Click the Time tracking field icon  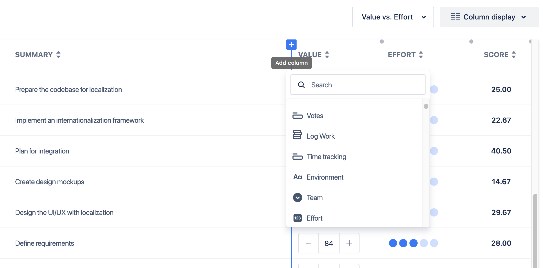pyautogui.click(x=297, y=157)
